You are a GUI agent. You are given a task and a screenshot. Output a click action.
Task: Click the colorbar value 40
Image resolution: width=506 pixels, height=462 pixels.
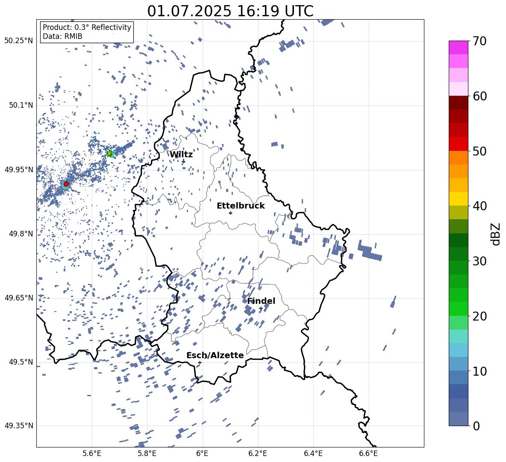point(480,206)
